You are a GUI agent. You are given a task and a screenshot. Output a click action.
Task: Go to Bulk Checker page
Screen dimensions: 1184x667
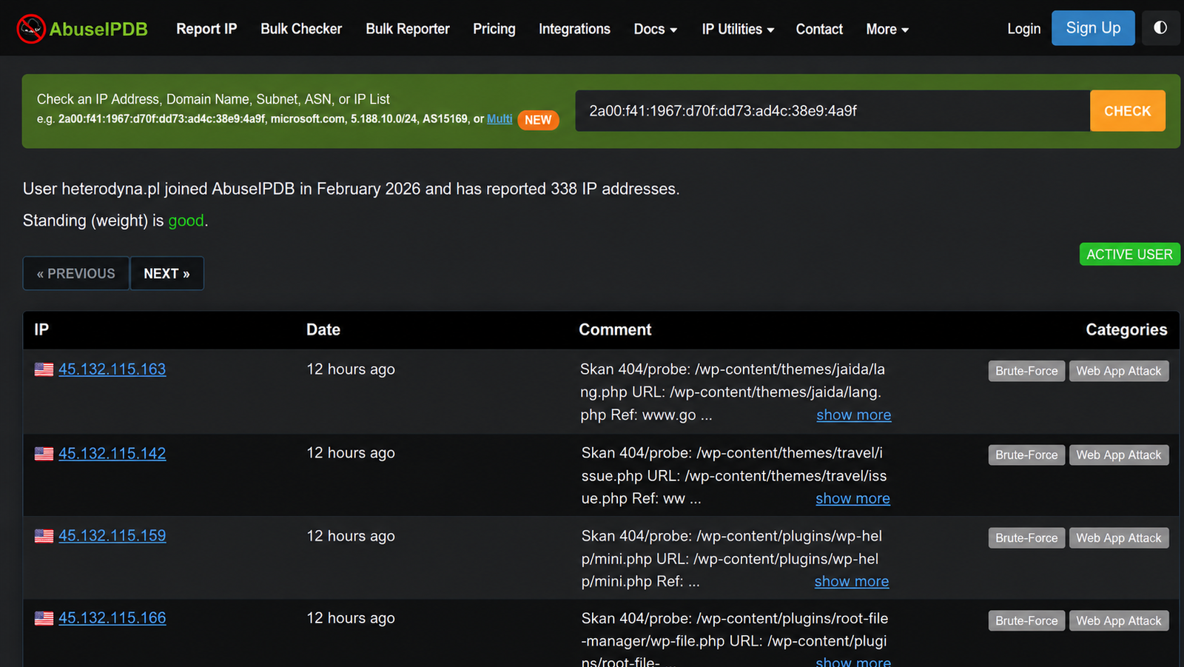[301, 29]
